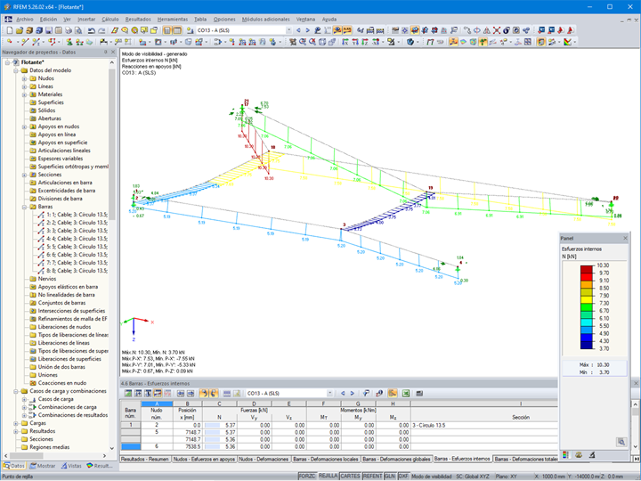
Task: Click the Excel export icon in table toolbar
Action: (406, 393)
